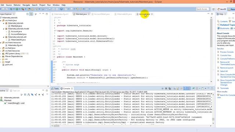Click Remove Launch X in Console toolbar
Image resolution: width=235 pixels, height=132 pixels.
click(166, 88)
